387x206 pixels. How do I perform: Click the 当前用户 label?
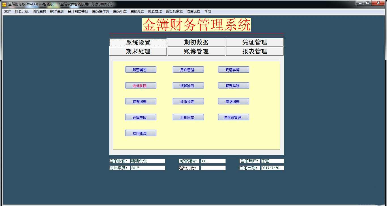250,161
